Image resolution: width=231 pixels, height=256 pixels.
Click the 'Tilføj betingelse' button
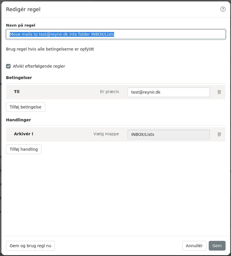pos(25,107)
